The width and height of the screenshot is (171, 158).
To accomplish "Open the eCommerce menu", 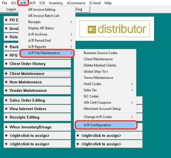I will (76, 3).
